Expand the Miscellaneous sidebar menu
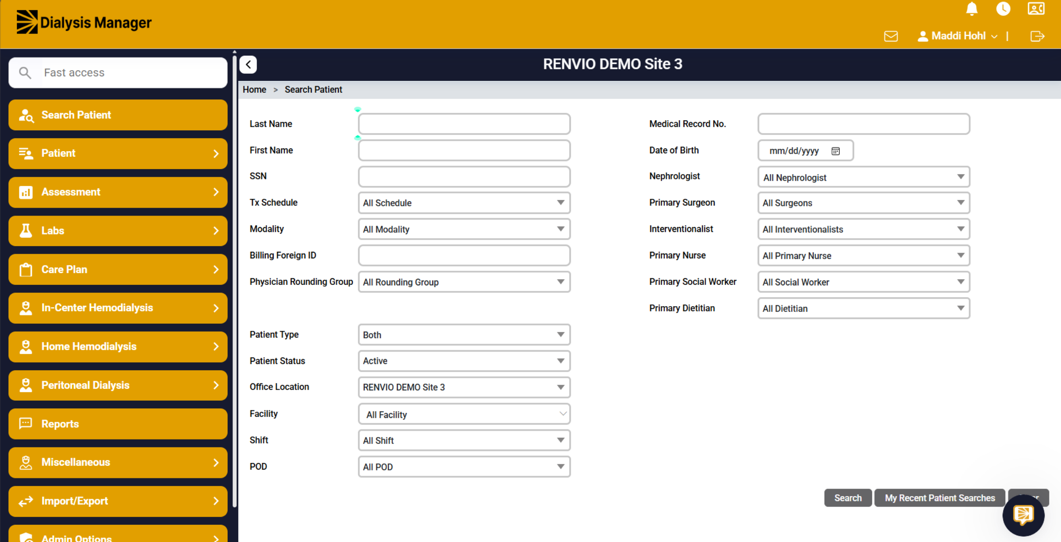The image size is (1061, 542). [118, 462]
